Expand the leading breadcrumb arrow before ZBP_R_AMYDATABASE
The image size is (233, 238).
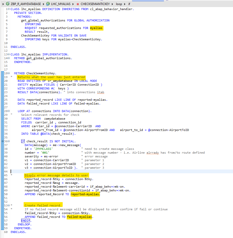pos(3,4)
